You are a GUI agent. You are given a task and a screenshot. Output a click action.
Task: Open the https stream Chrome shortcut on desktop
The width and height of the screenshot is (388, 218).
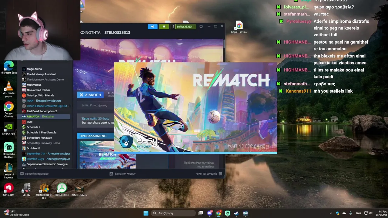pyautogui.click(x=239, y=27)
